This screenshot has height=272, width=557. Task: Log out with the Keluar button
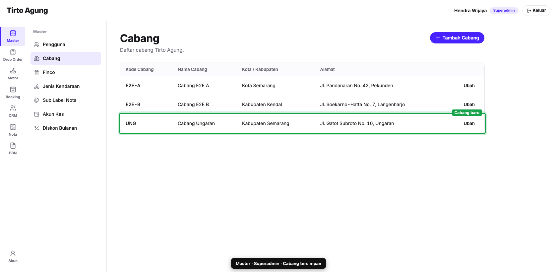536,11
